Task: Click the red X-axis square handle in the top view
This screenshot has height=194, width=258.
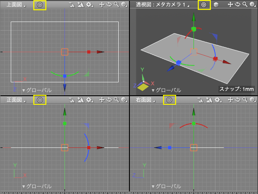Action: [x=89, y=52]
